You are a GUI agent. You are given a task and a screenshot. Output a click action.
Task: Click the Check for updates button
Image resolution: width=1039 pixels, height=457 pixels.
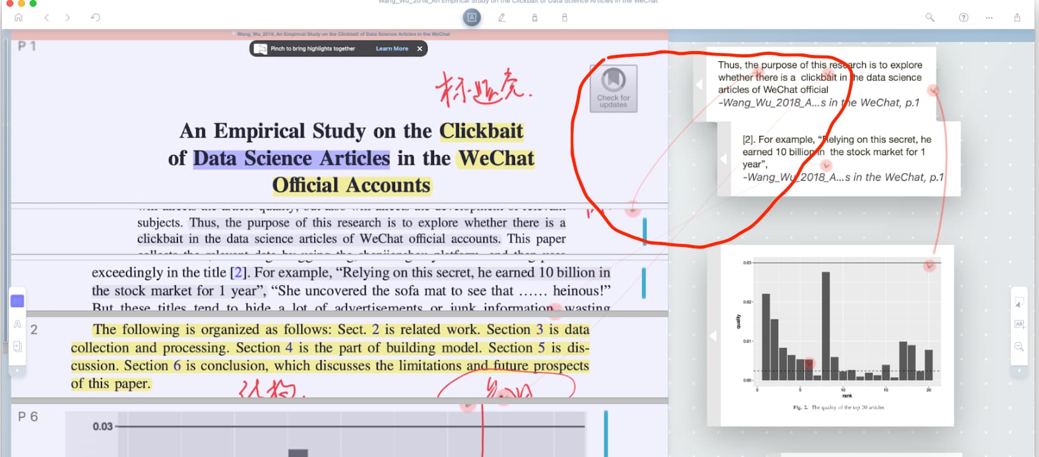point(613,89)
